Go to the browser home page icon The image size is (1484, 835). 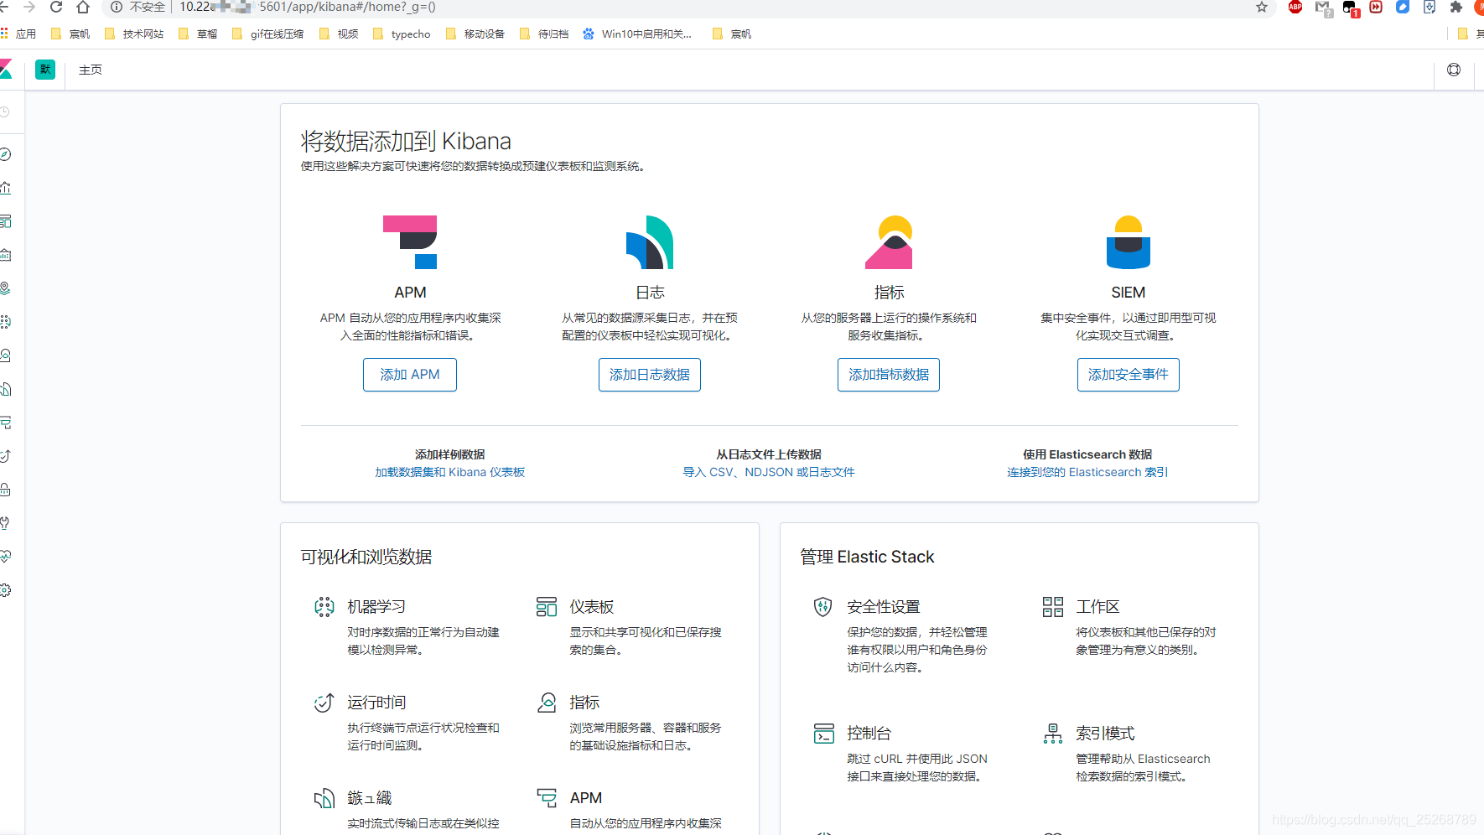83,7
